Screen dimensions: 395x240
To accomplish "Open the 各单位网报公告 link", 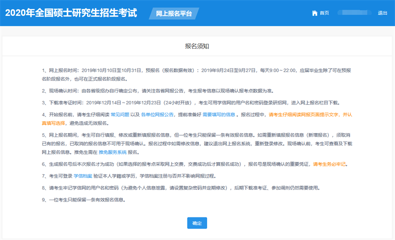I will (x=158, y=114).
